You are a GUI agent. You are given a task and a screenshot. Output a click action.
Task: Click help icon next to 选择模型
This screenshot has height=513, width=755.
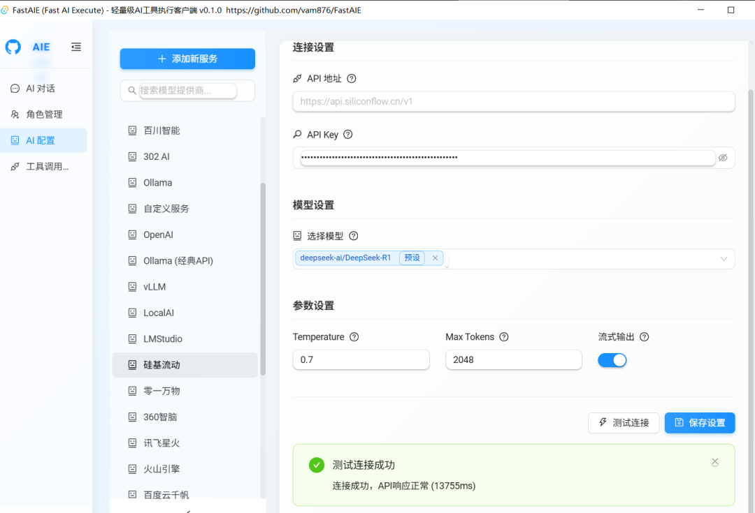(354, 236)
